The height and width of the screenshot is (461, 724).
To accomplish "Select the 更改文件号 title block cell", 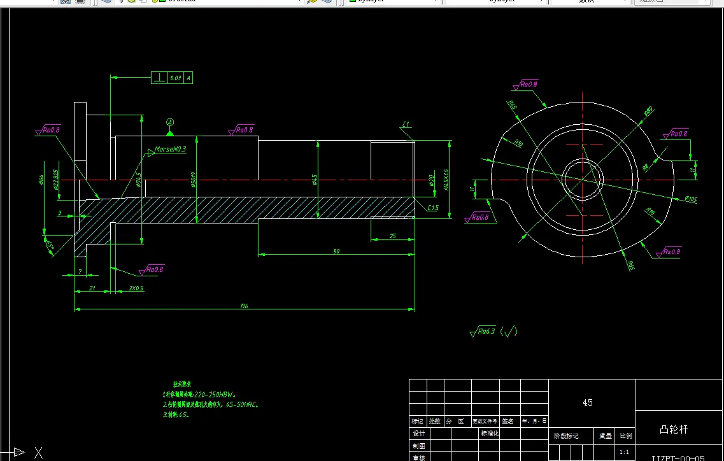I will pyautogui.click(x=485, y=422).
